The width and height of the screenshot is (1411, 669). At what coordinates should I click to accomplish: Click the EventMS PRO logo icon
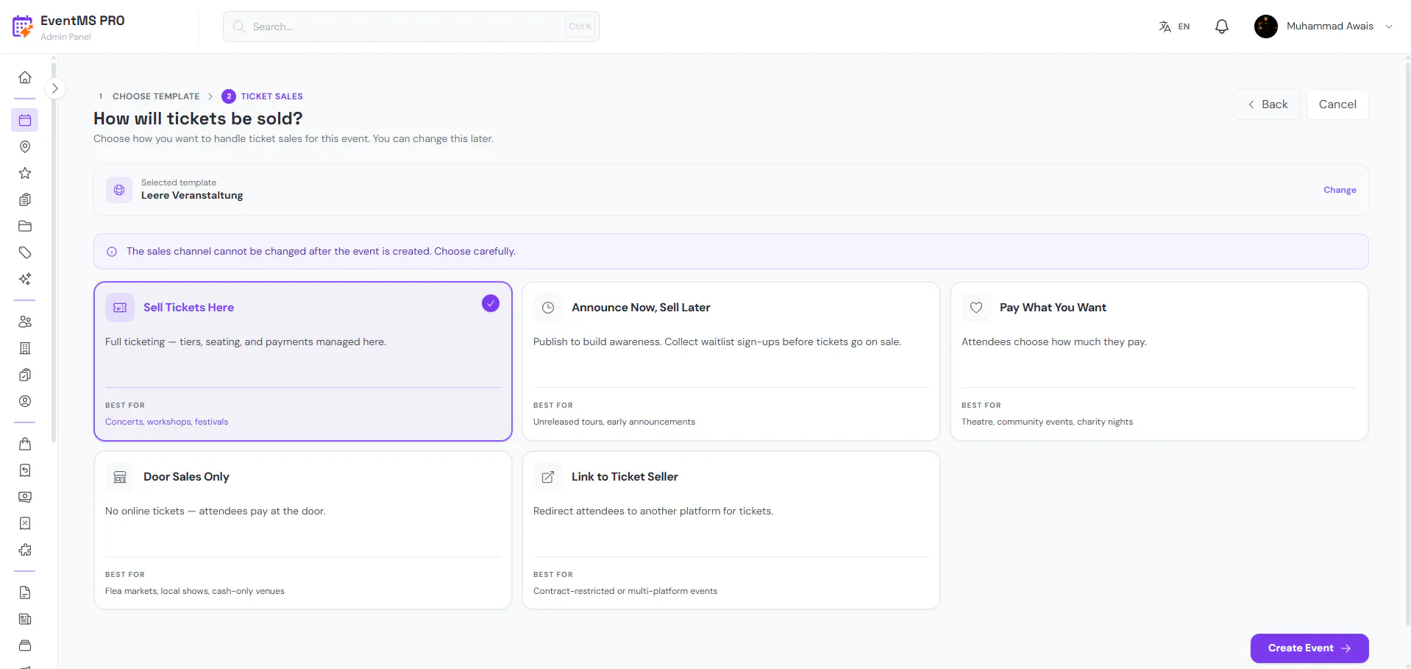click(x=23, y=26)
